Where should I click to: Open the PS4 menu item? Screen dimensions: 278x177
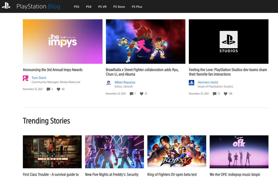[x=89, y=7]
